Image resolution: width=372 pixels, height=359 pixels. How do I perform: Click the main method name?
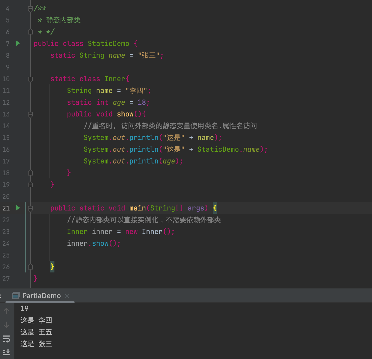[x=137, y=208]
